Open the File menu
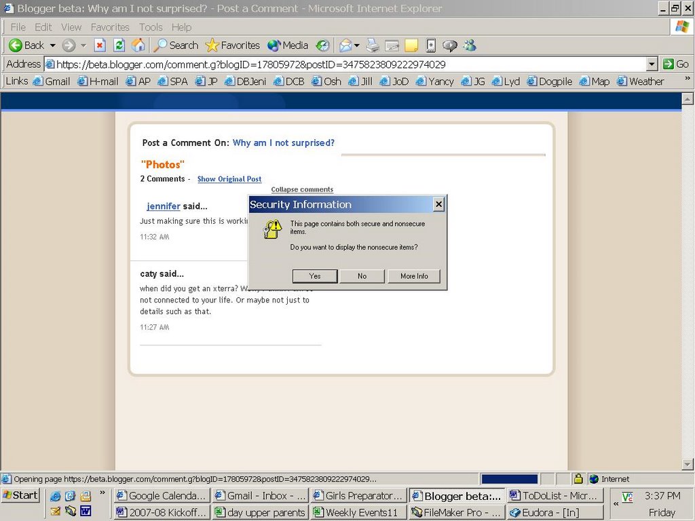Viewport: 695px width, 521px height. coord(18,27)
